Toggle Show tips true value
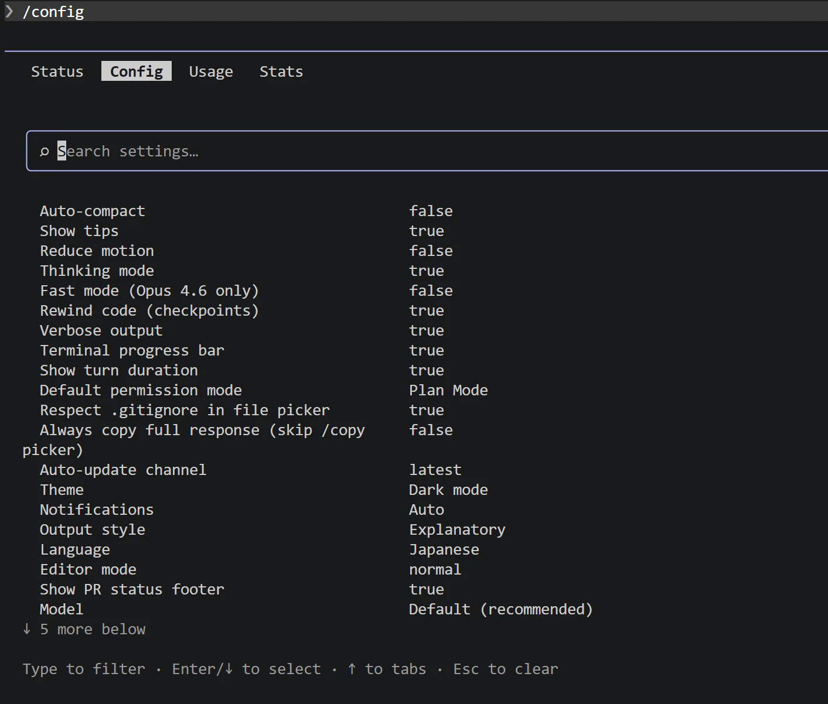828x704 pixels. pos(427,231)
